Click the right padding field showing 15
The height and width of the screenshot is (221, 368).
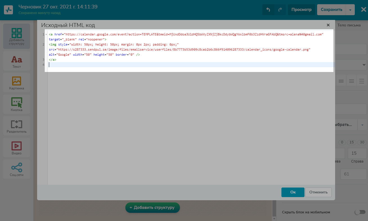tap(354, 153)
